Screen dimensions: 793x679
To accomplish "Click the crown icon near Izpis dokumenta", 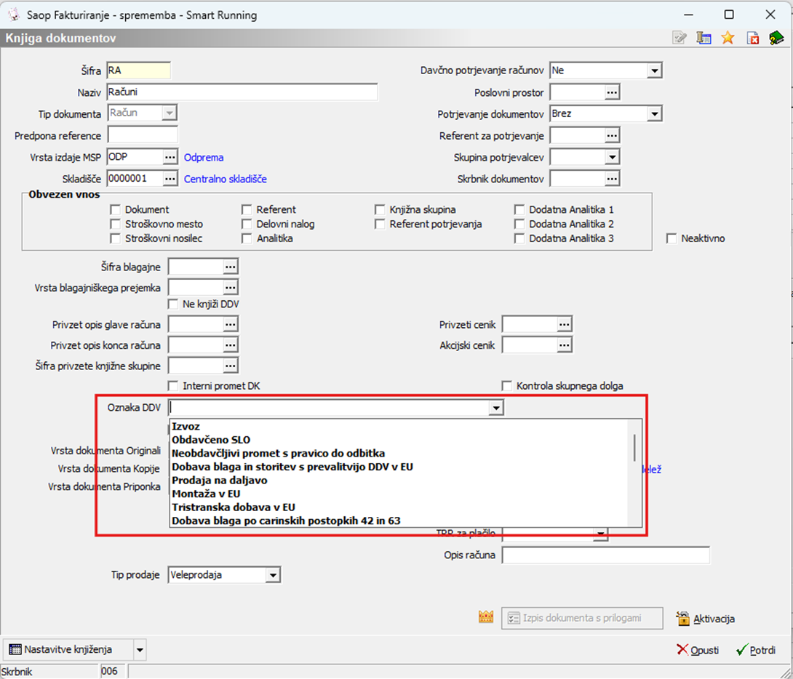I will [x=486, y=617].
